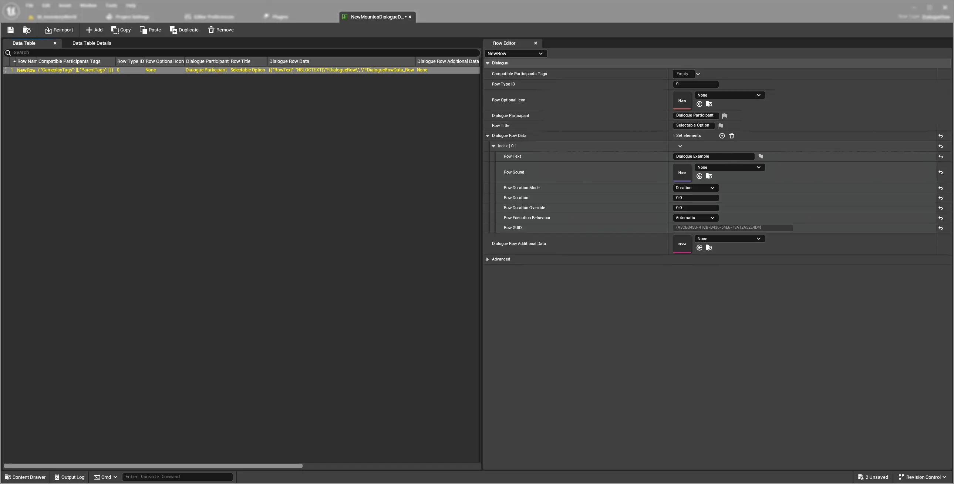Open the NewRow row selector dropdown
The height and width of the screenshot is (484, 954).
coord(515,54)
